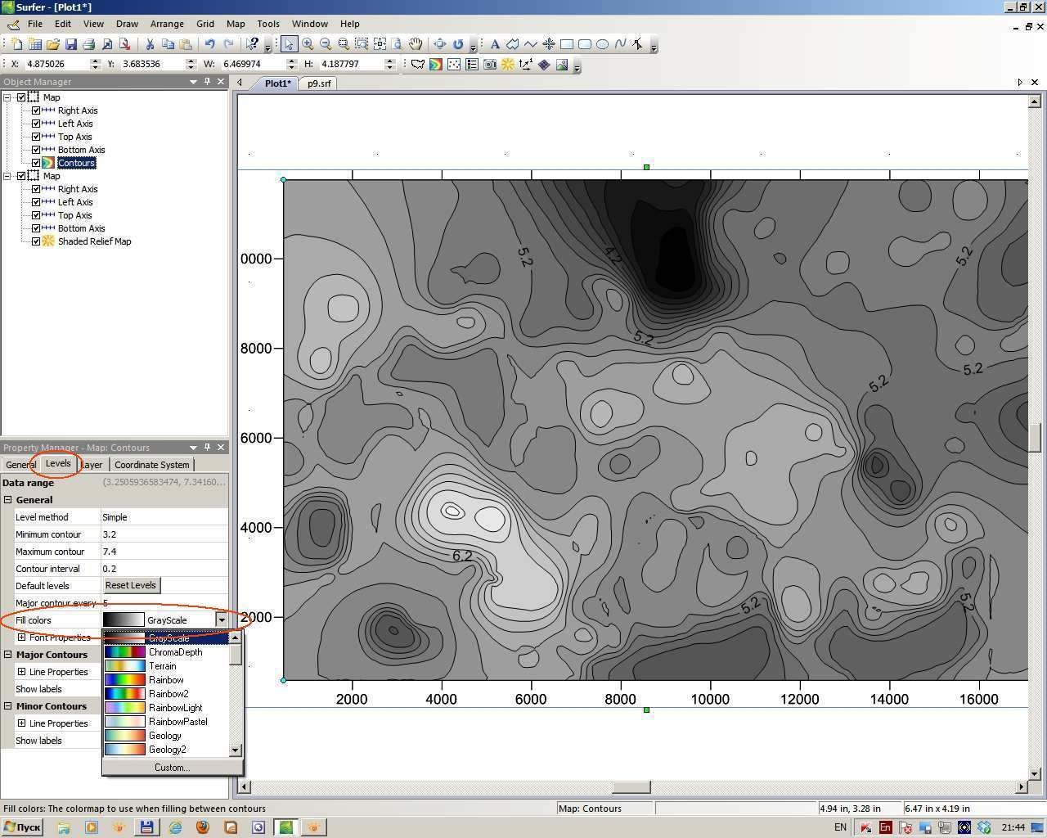This screenshot has height=838, width=1047.
Task: Click the Contour interval value field
Action: 164,569
